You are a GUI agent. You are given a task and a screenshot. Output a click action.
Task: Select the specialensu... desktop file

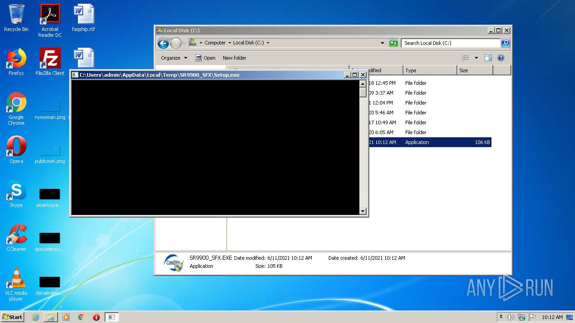[50, 241]
